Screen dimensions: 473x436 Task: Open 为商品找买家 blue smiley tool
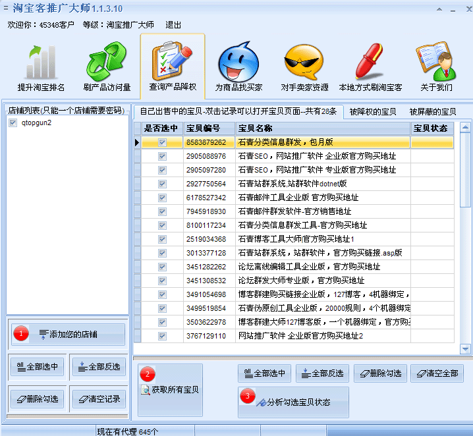point(238,68)
